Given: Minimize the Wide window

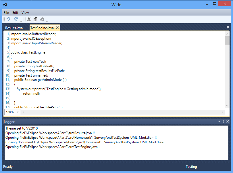Looking at the screenshot, I should pyautogui.click(x=207, y=4).
